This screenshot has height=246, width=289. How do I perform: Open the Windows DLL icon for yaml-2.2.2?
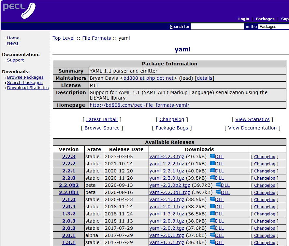pyautogui.click(x=212, y=163)
